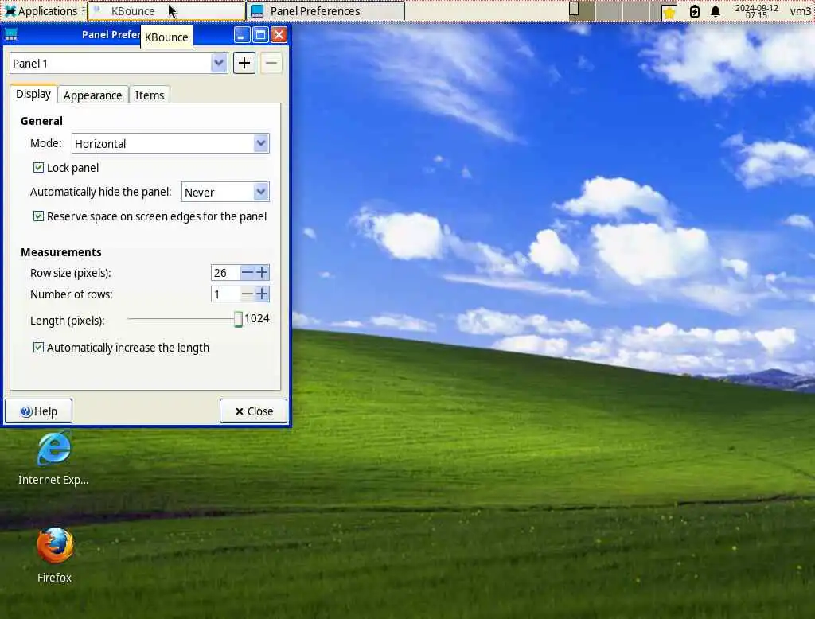Open the notifications bell icon

click(x=716, y=11)
